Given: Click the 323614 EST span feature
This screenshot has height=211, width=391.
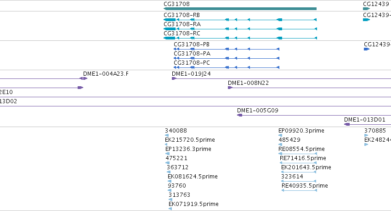Looking at the screenshot, I should [299, 181].
